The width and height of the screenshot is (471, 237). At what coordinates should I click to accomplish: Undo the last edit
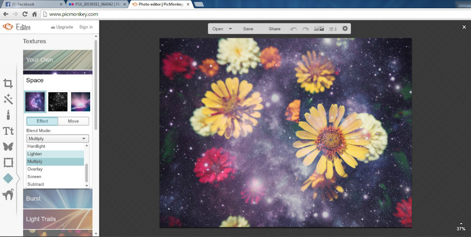coord(293,29)
